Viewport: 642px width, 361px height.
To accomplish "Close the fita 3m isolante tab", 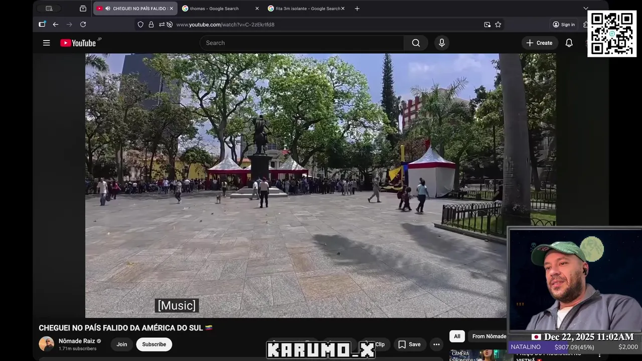I will 343,9.
